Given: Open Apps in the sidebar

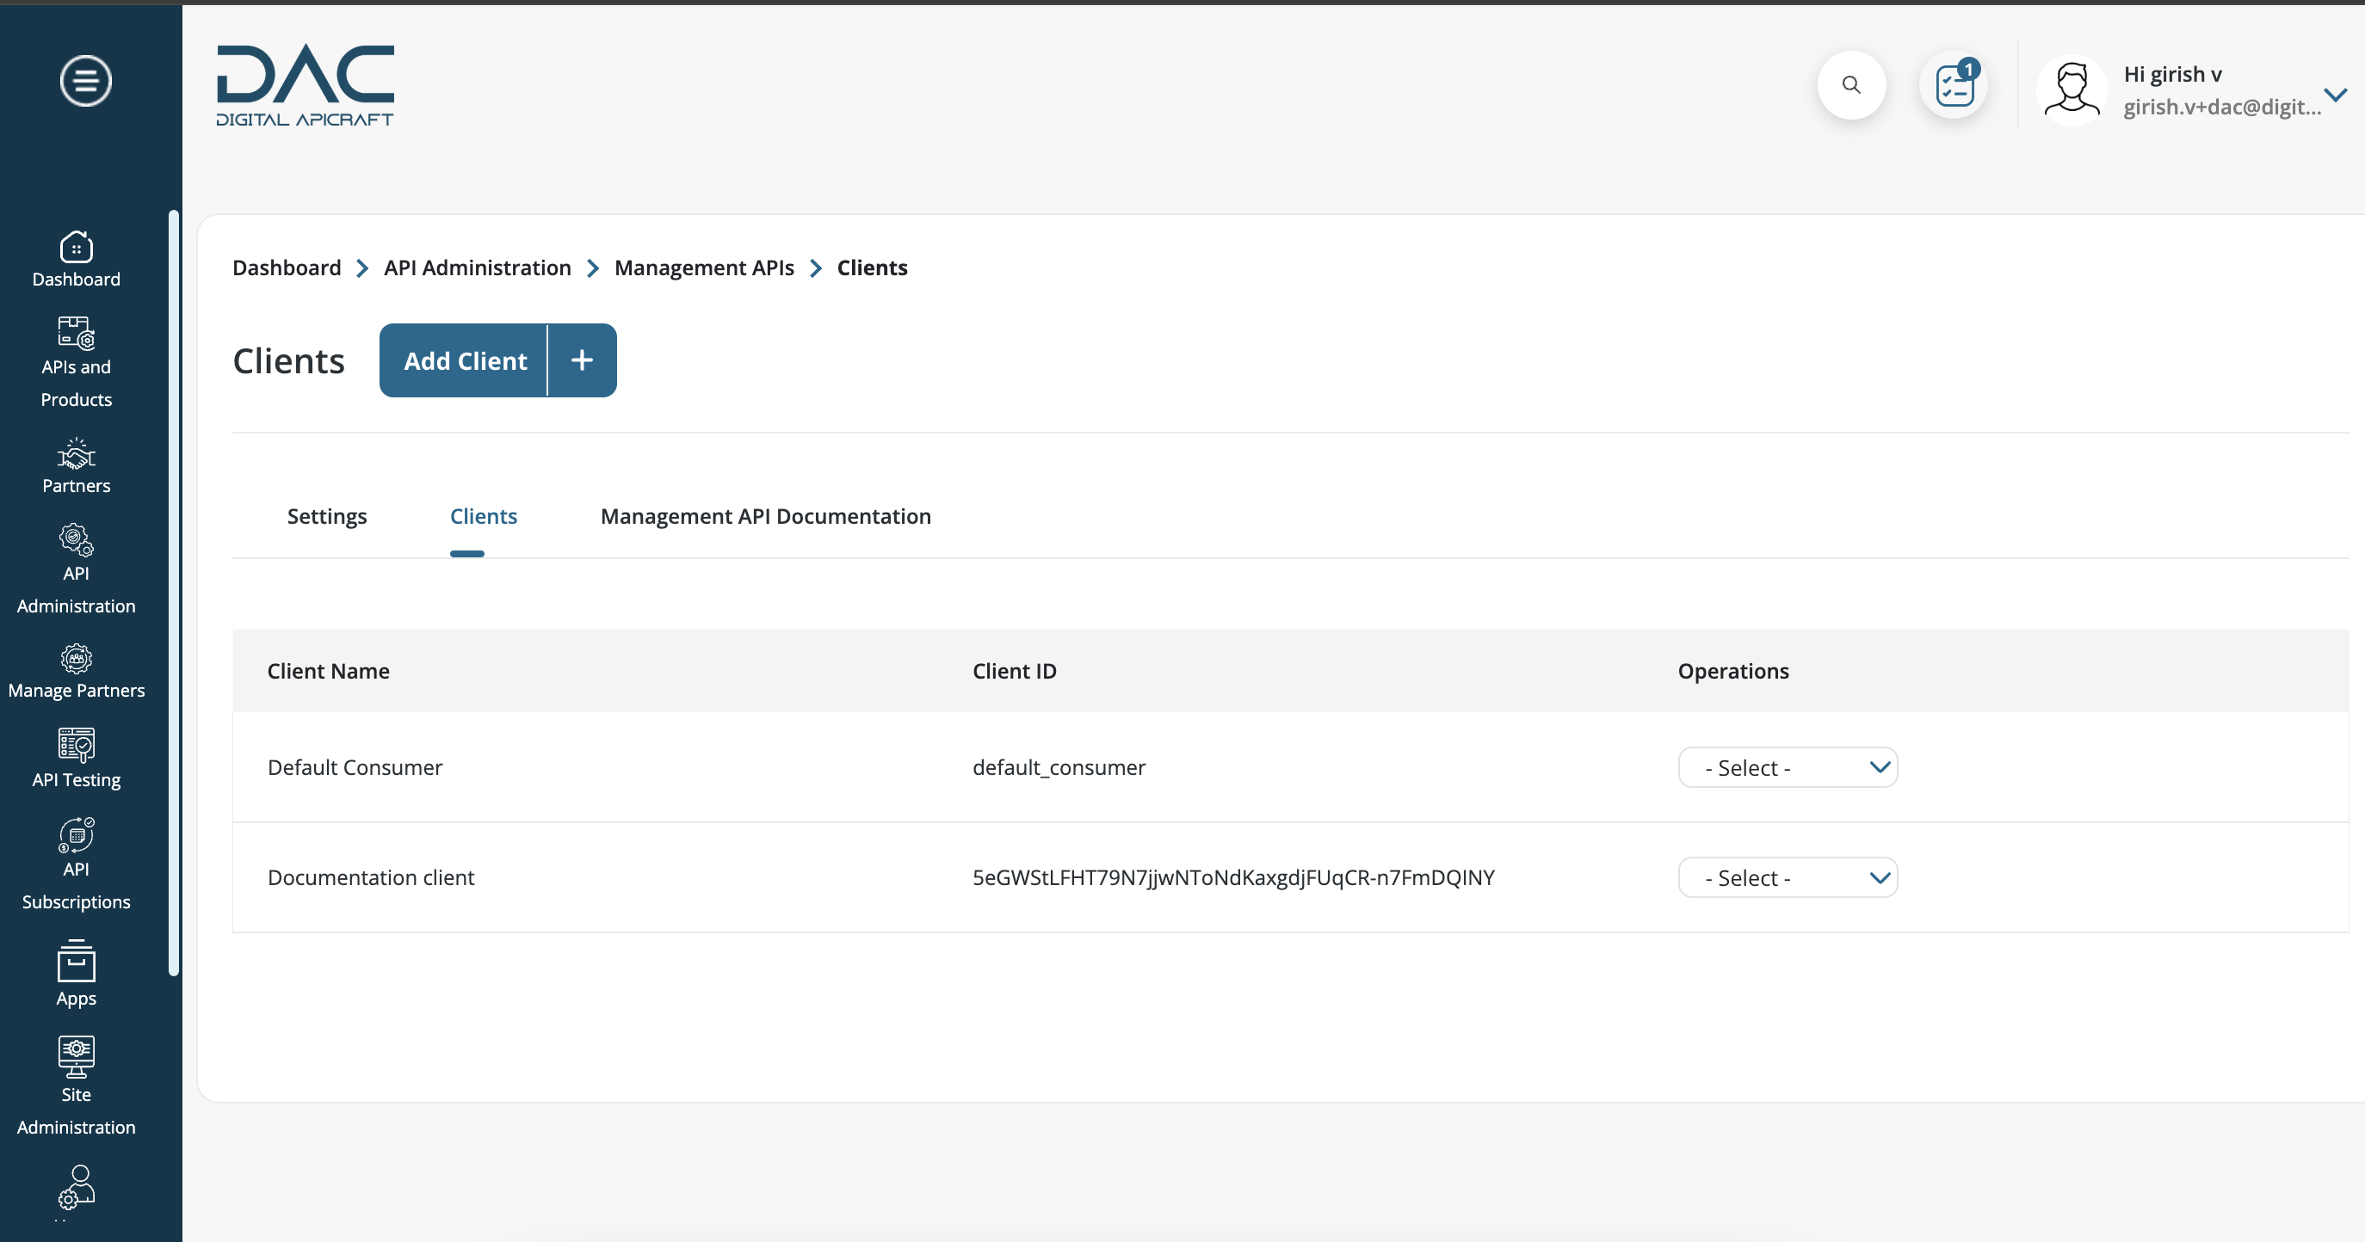Looking at the screenshot, I should click(x=77, y=975).
